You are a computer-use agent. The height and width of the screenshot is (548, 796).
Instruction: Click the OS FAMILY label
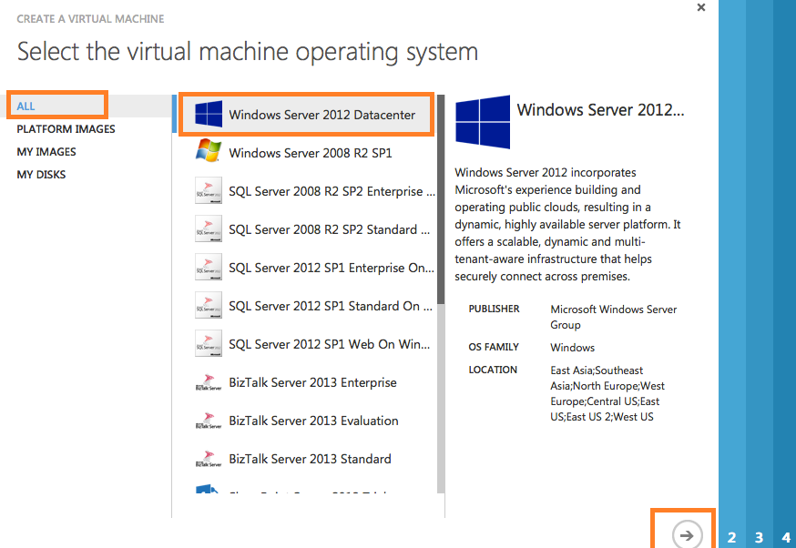494,347
